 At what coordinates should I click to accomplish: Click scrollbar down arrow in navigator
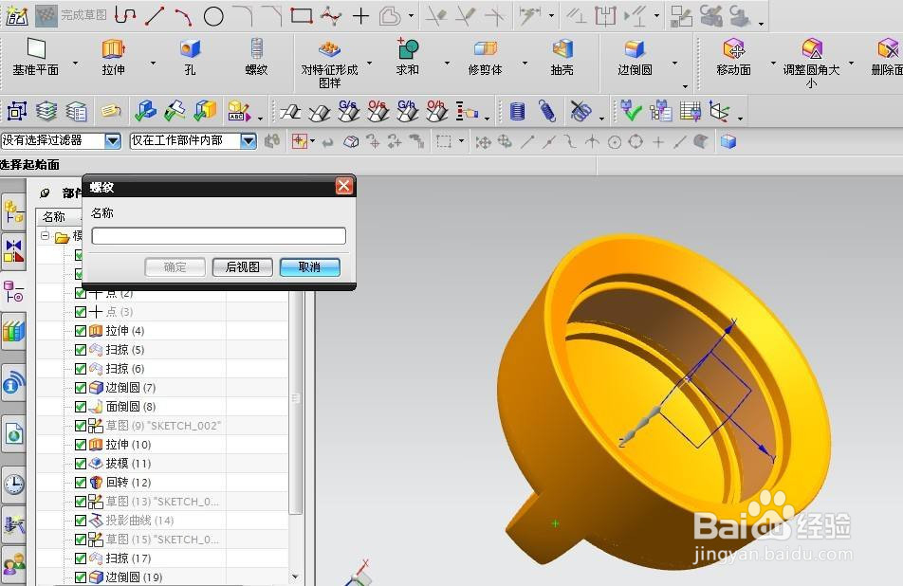(295, 577)
